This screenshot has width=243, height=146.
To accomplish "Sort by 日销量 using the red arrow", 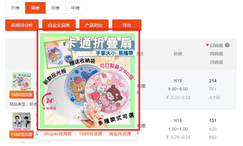I will pyautogui.click(x=207, y=45).
